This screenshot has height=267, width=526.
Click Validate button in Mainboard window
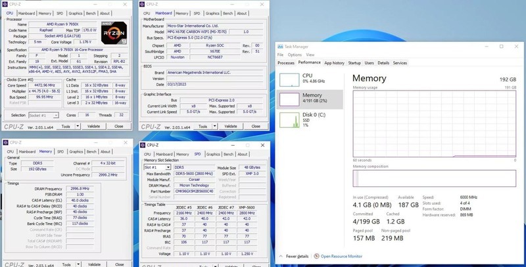pos(231,126)
